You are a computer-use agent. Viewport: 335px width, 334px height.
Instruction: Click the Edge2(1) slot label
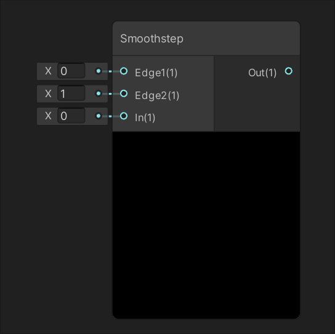click(x=157, y=95)
